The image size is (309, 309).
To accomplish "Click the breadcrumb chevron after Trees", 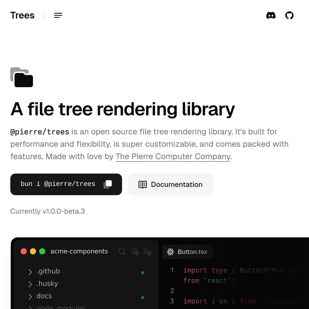I will (x=45, y=15).
